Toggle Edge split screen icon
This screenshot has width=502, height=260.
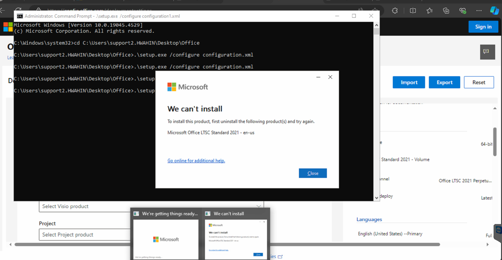(413, 11)
